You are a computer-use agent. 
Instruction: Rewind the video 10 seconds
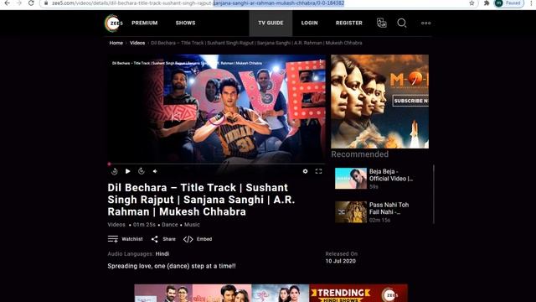coord(115,171)
